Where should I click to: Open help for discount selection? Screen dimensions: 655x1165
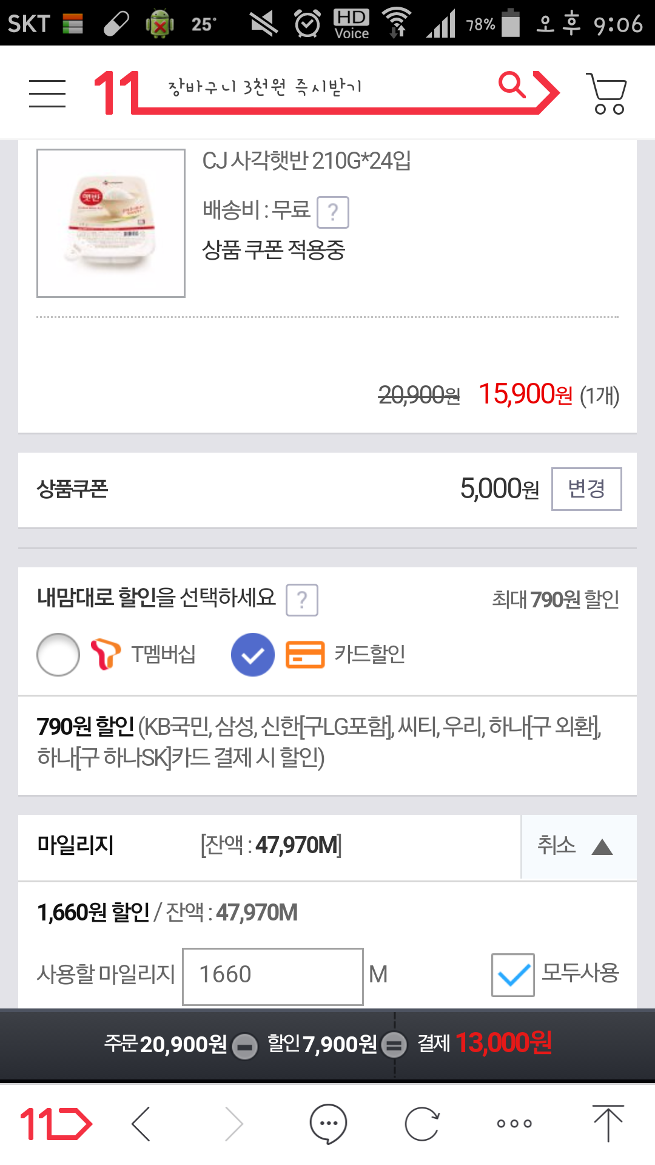click(x=302, y=599)
